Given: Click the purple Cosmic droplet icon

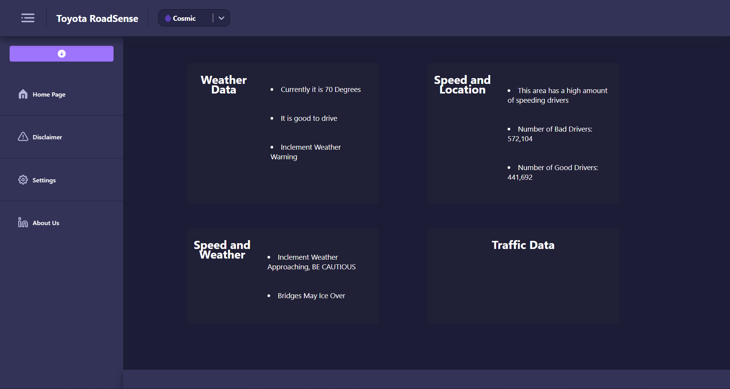Looking at the screenshot, I should coord(168,18).
